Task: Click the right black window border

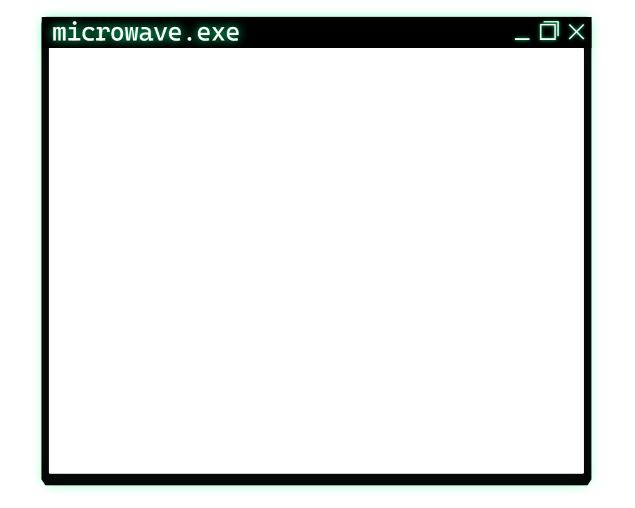Action: [587, 261]
